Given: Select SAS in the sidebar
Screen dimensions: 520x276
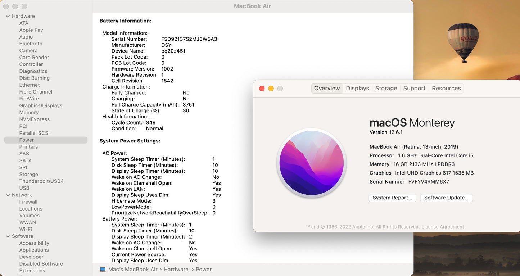Looking at the screenshot, I should [24, 154].
